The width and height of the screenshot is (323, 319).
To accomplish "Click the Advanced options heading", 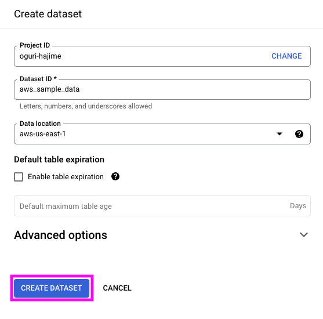I will click(60, 235).
